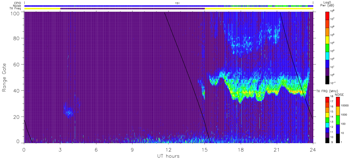Click the Noise strip label at top left
Image resolution: width=352 pixels, height=162 pixels.
pos(17,6)
